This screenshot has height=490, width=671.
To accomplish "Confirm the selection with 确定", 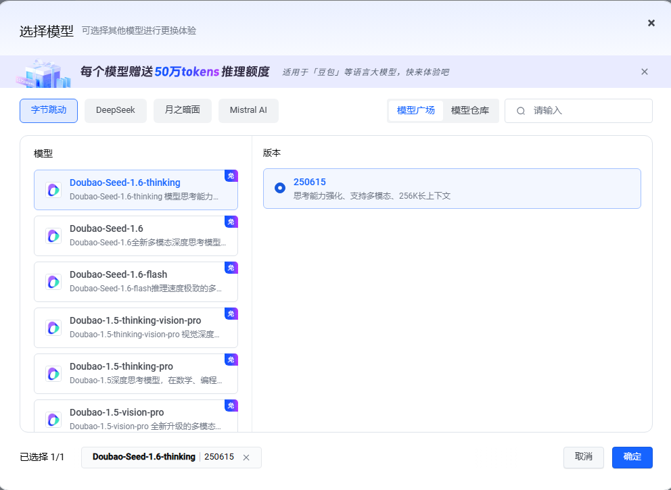I will (632, 457).
